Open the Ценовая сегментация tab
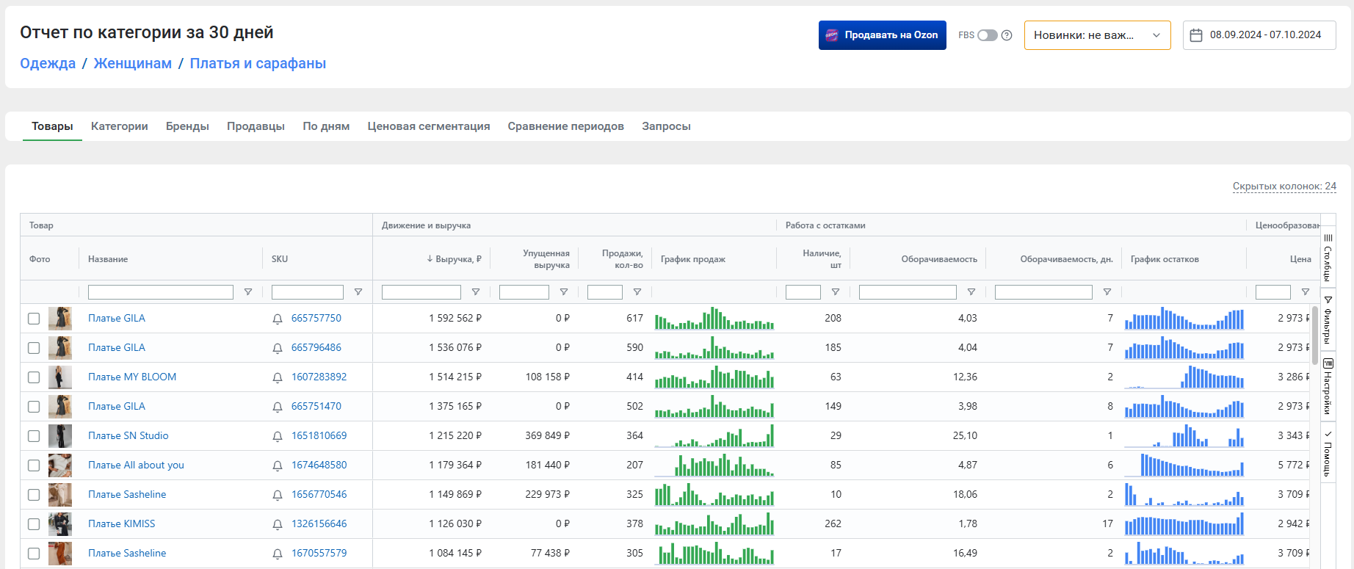The width and height of the screenshot is (1354, 569). 428,126
